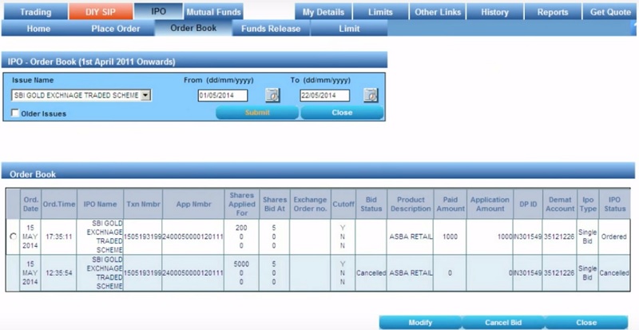Image resolution: width=639 pixels, height=330 pixels.
Task: Click the Txn Nmbr column header
Action: 143,204
